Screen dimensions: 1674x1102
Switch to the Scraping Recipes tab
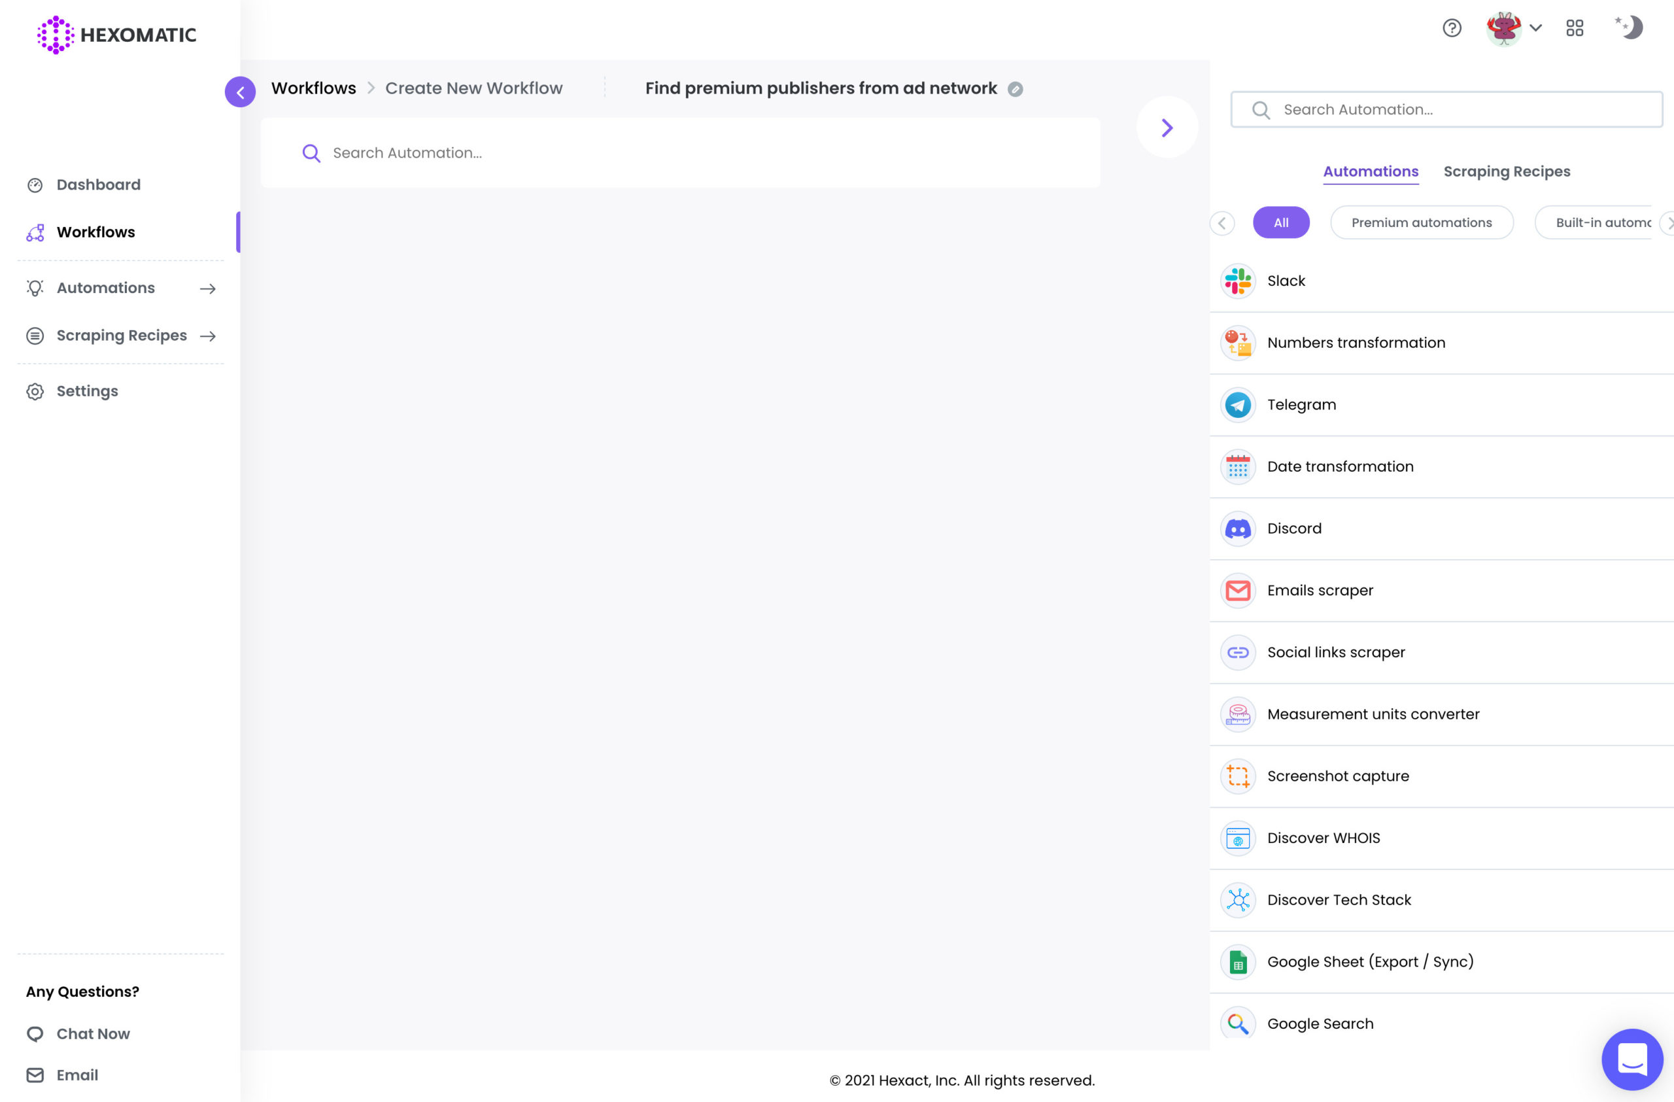click(1506, 171)
